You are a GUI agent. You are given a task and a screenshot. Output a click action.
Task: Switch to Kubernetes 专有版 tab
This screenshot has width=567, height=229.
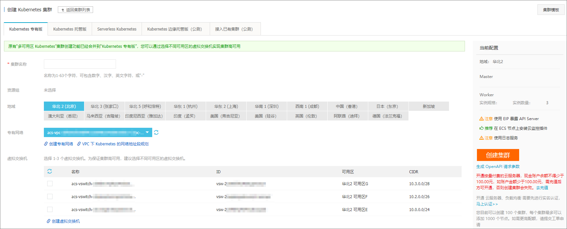[x=26, y=29]
